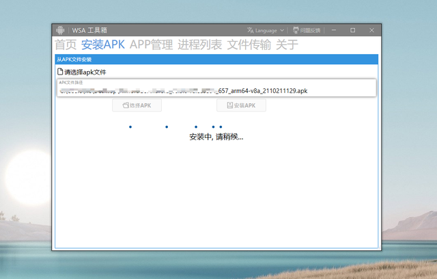The height and width of the screenshot is (279, 437).
Task: Minimize the WSA 工具箱 window
Action: click(x=333, y=30)
